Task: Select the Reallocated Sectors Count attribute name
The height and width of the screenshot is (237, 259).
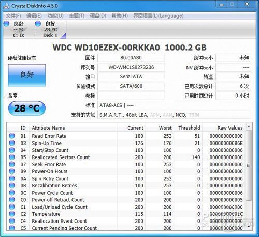Action: 61,157
